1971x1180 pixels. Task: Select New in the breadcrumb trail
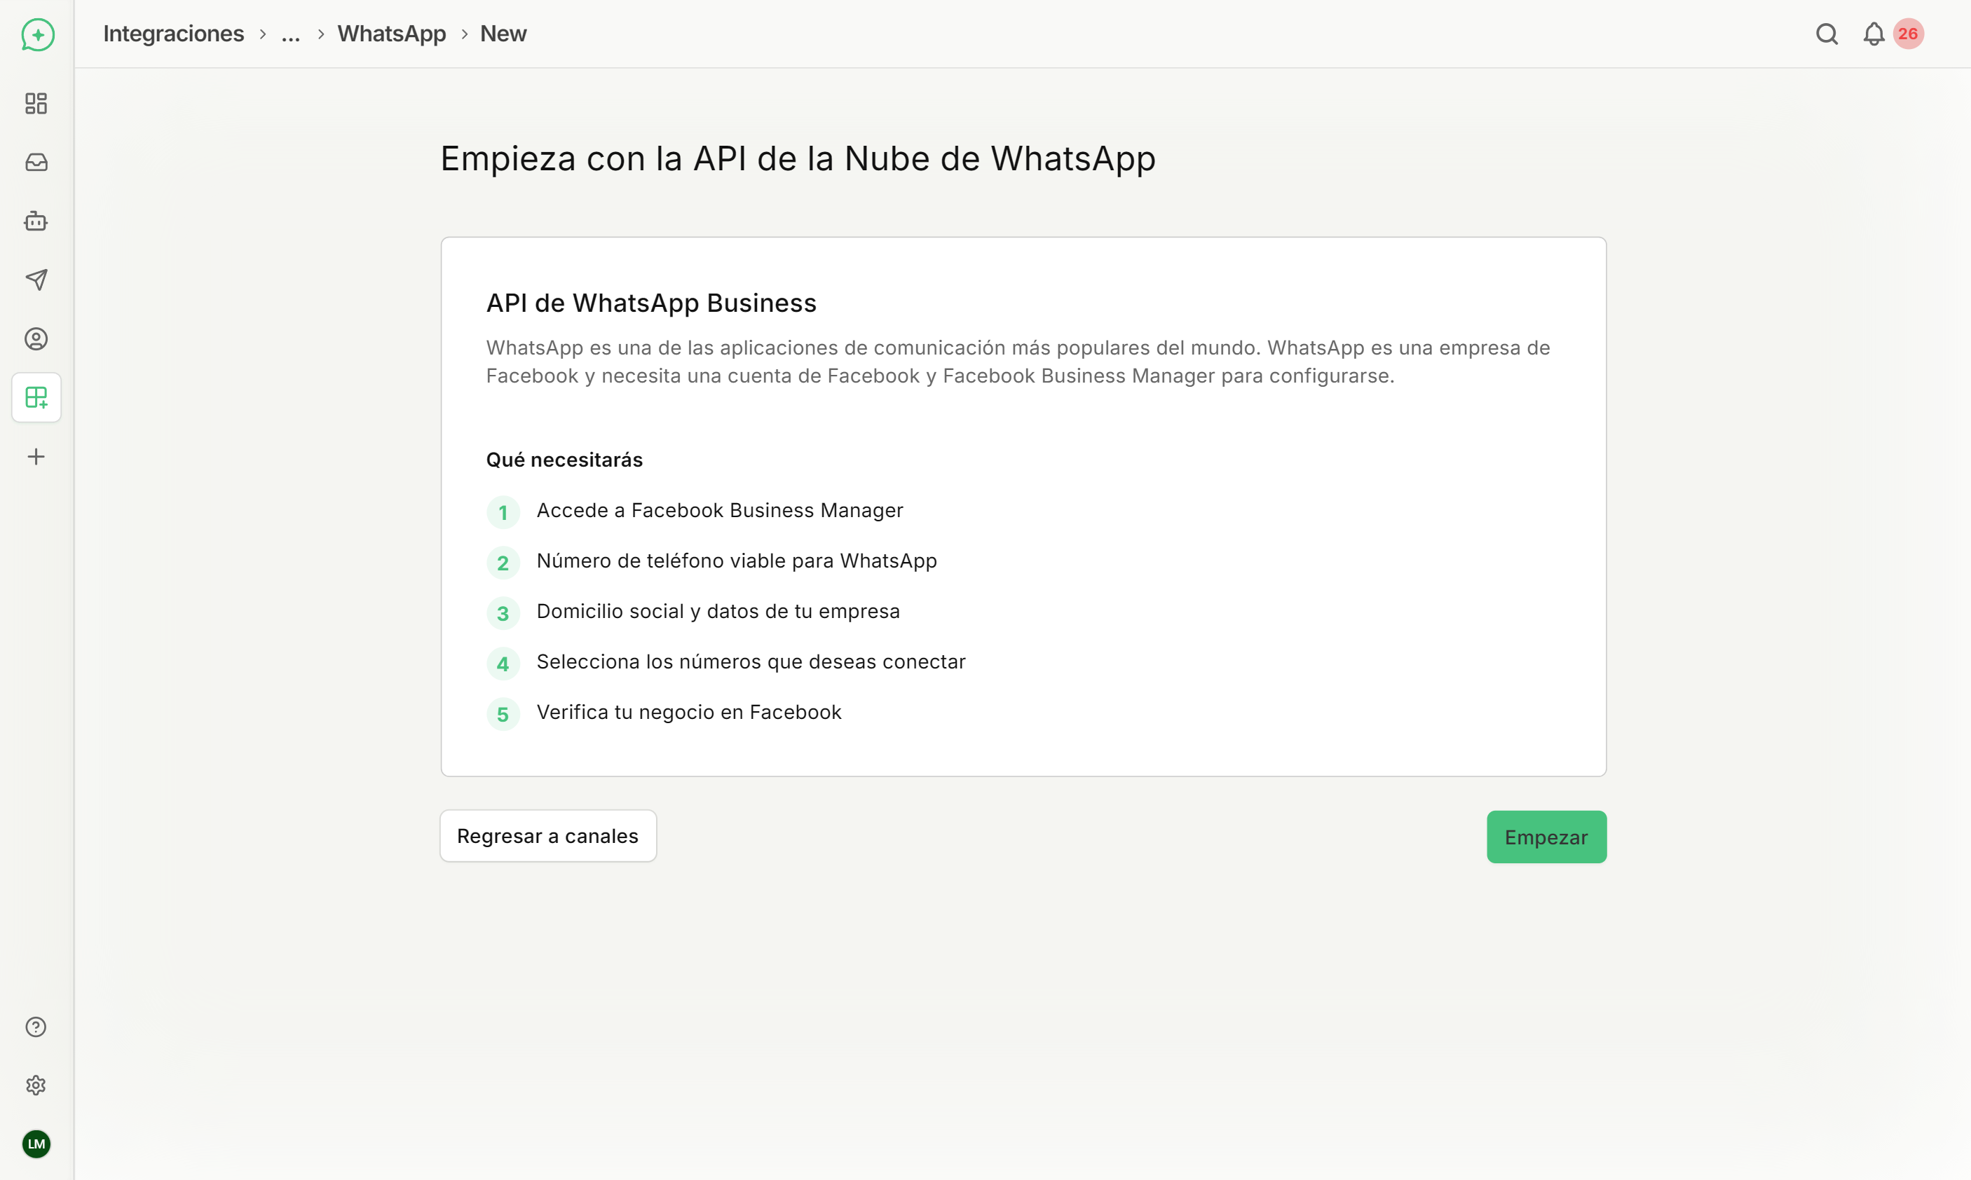tap(503, 34)
